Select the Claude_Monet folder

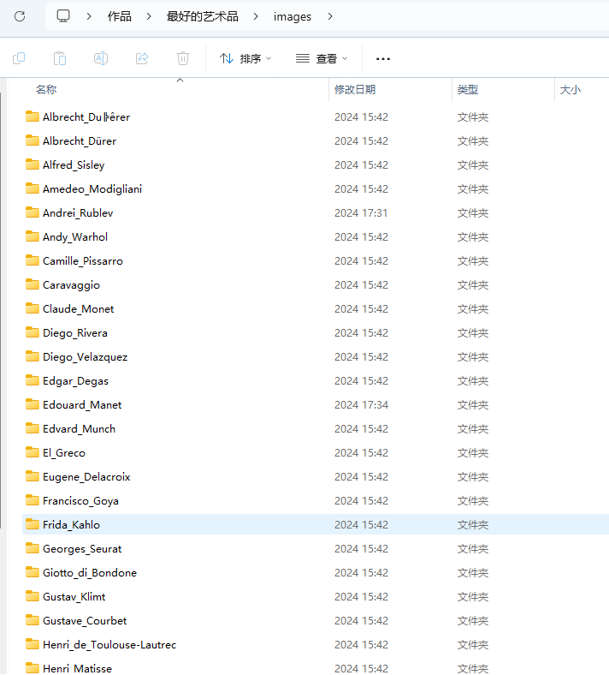pos(78,308)
